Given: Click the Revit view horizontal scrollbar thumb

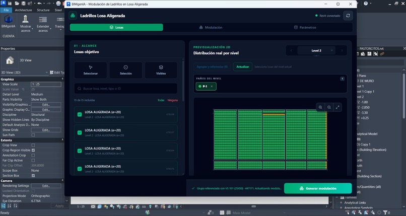Looking at the screenshot, I should 254,206.
